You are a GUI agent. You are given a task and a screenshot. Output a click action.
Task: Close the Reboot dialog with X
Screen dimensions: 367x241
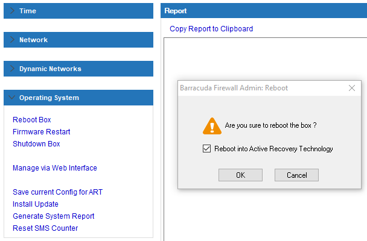tap(351, 88)
